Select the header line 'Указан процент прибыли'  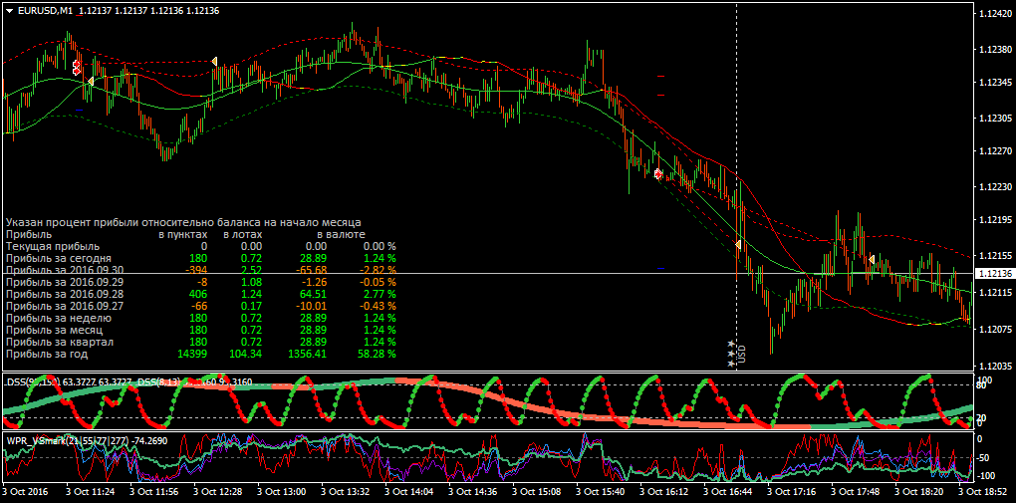183,222
